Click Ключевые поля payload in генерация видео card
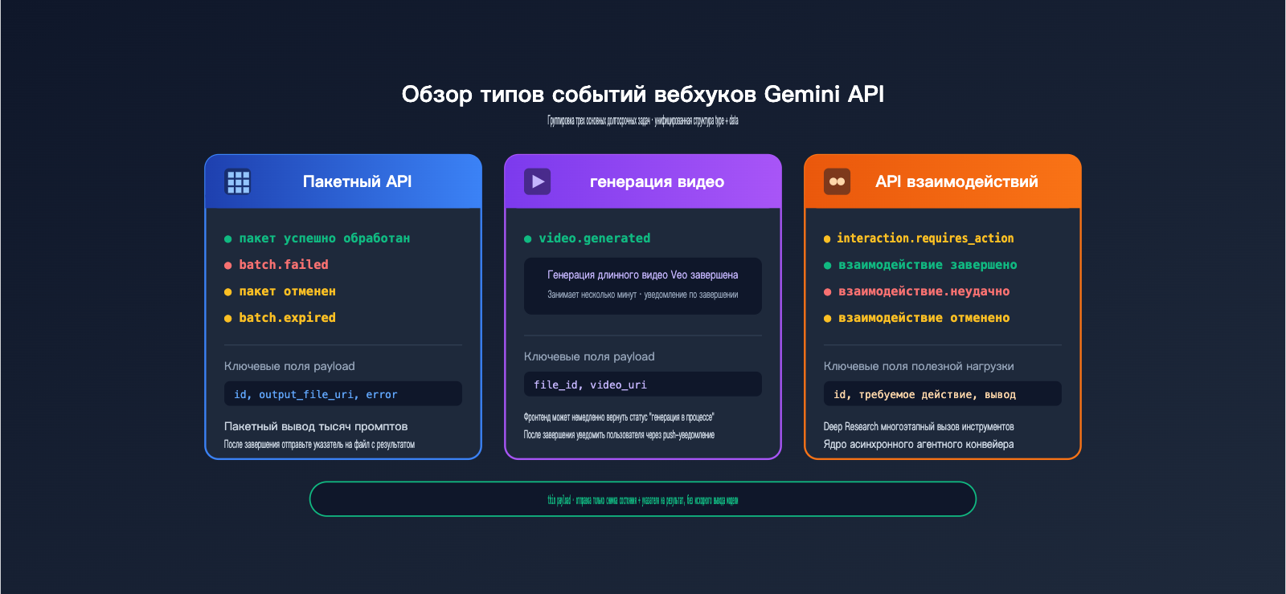This screenshot has height=594, width=1286. tap(589, 356)
